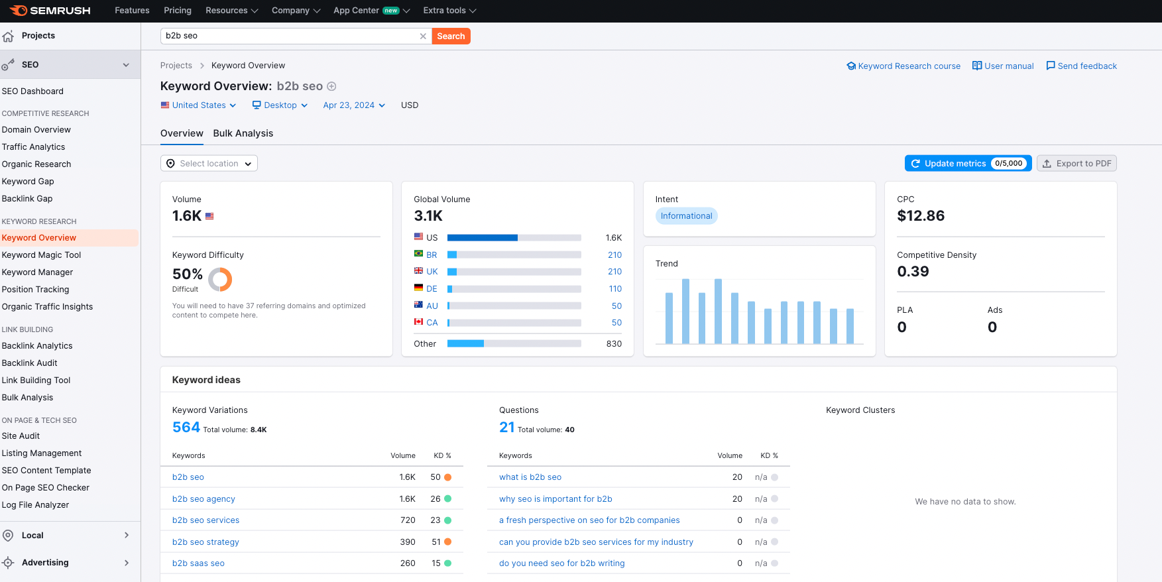Expand the Advertising sidebar section
Screen dimensions: 1162x582
(127, 563)
